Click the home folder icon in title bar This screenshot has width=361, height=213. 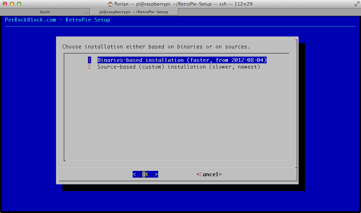click(x=110, y=4)
